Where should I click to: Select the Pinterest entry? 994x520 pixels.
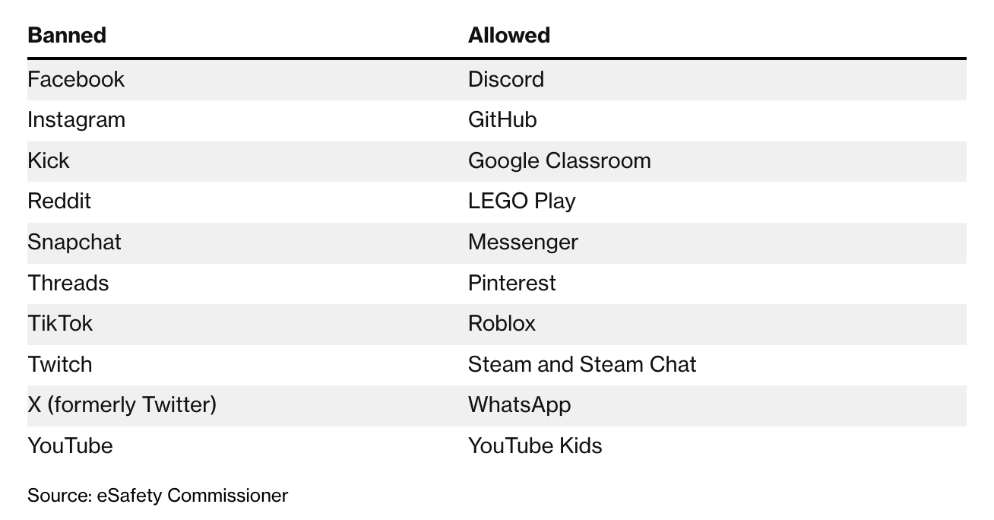(511, 283)
